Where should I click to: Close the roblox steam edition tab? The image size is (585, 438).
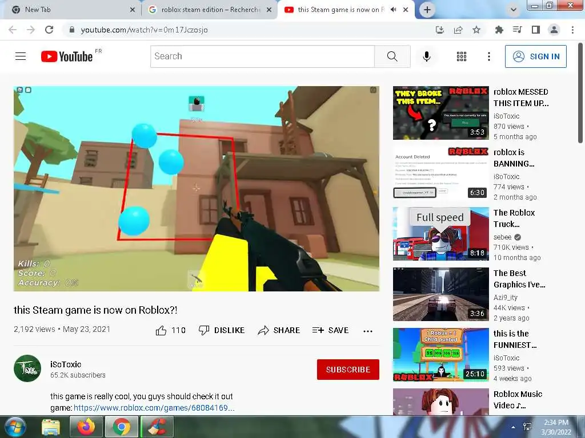pyautogui.click(x=269, y=10)
